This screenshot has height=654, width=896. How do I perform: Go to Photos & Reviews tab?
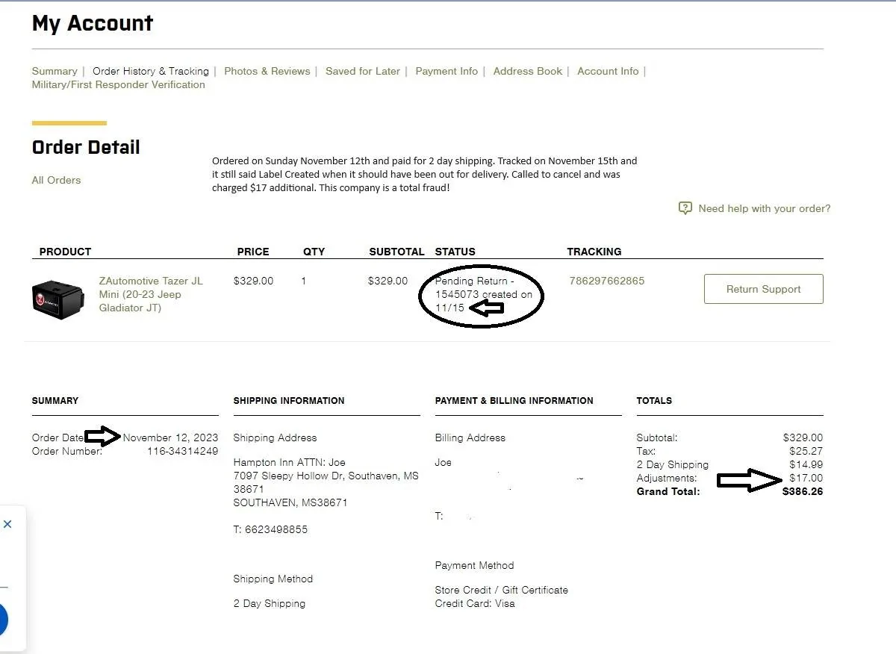click(x=267, y=71)
